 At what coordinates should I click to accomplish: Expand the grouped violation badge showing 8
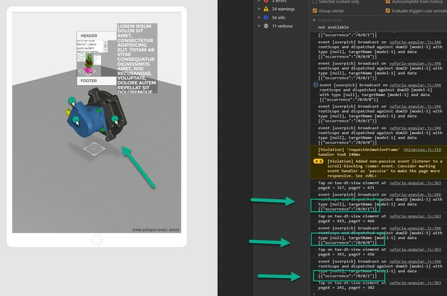[318, 161]
